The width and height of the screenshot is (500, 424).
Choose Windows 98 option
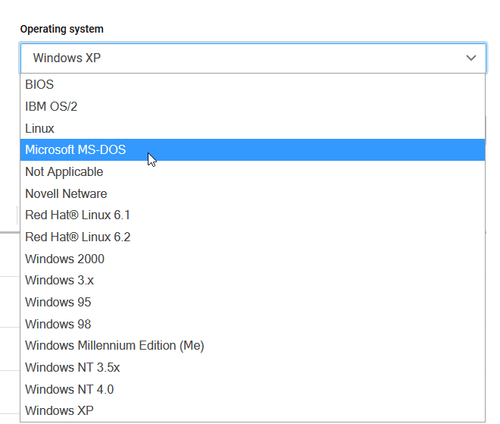click(252, 324)
